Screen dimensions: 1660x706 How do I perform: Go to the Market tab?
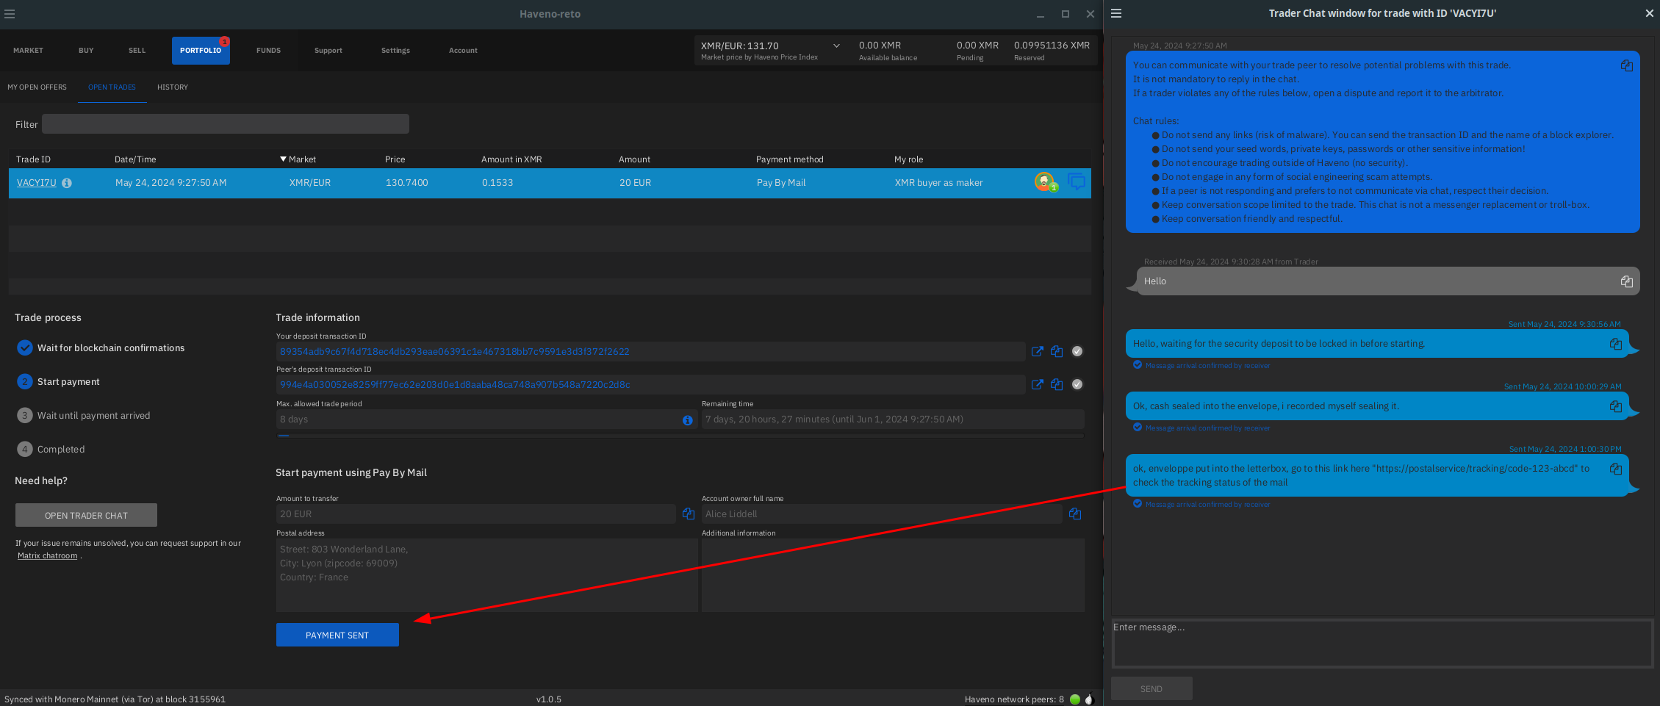click(28, 51)
